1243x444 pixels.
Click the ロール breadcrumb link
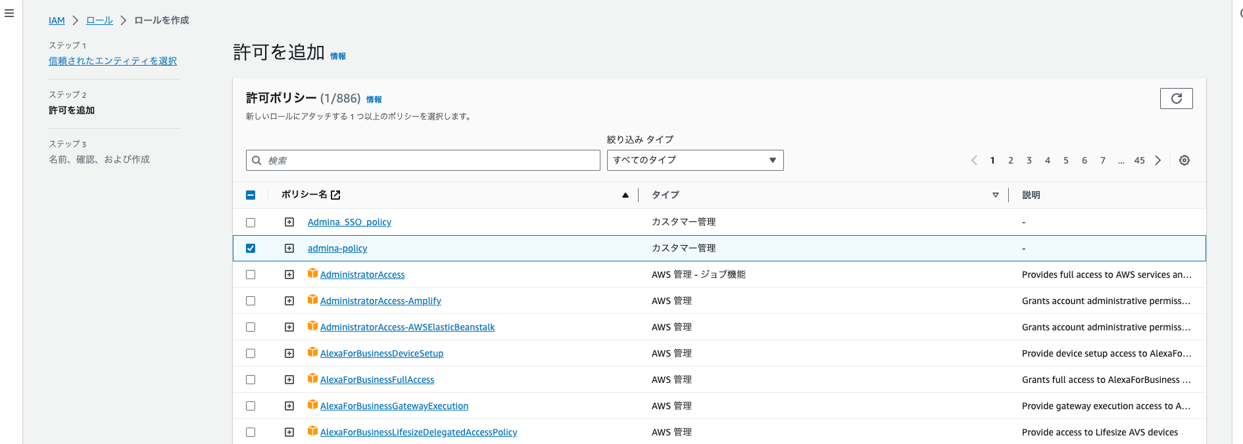pyautogui.click(x=99, y=20)
